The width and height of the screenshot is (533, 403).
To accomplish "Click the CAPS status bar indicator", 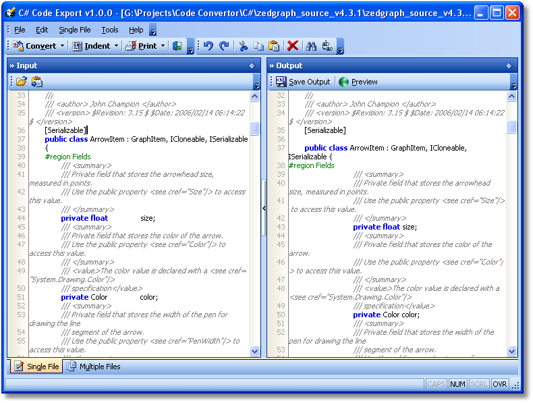I will point(436,384).
